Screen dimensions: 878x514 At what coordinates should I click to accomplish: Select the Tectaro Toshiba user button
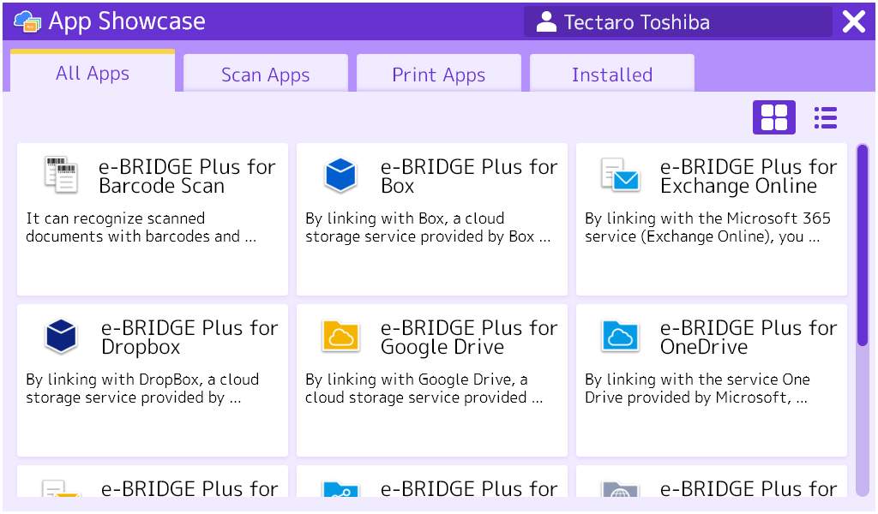point(677,22)
